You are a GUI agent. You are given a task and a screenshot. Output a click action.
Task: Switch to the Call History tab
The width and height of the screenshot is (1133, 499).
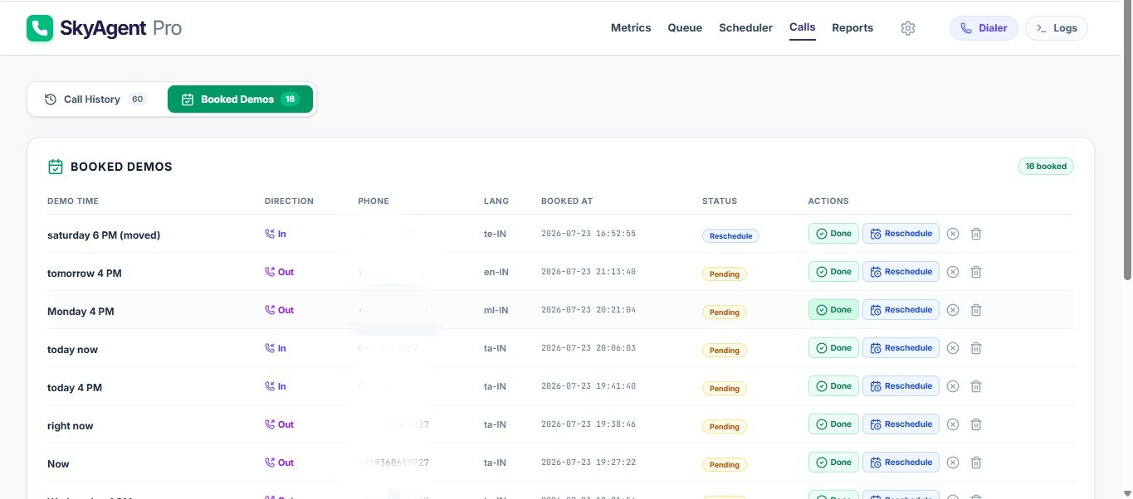pos(95,99)
